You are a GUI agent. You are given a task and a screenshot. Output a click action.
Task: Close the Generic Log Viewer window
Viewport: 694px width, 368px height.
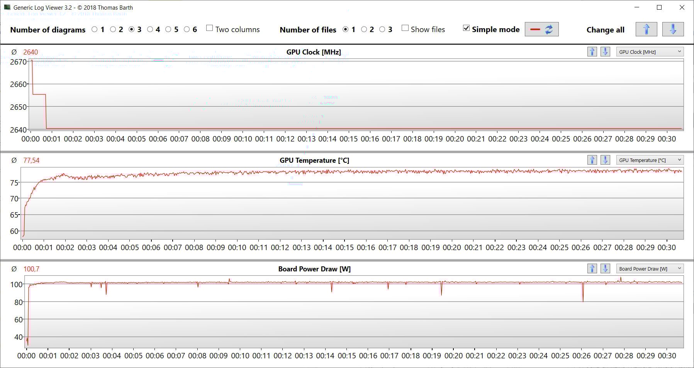[x=682, y=7]
